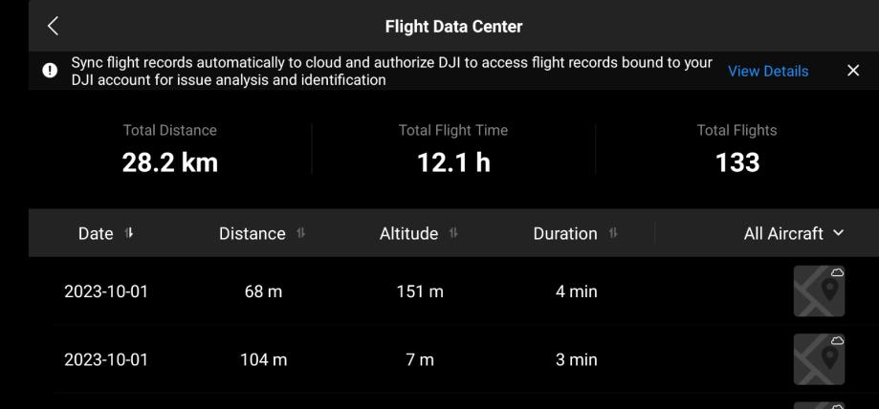Go back using the top-left arrow
This screenshot has width=879, height=409.
pos(54,26)
